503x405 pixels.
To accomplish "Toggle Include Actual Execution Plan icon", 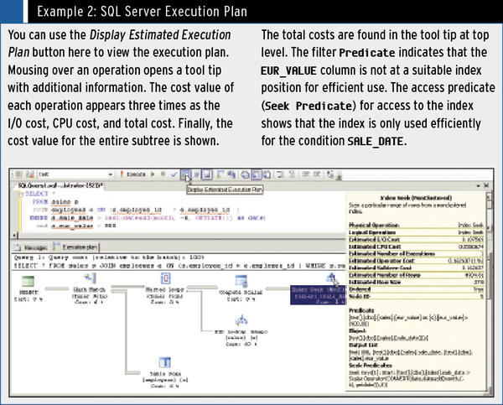I will pos(220,174).
